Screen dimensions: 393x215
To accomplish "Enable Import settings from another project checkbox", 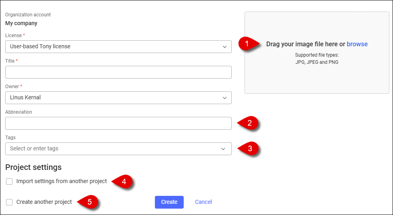I will click(9, 181).
